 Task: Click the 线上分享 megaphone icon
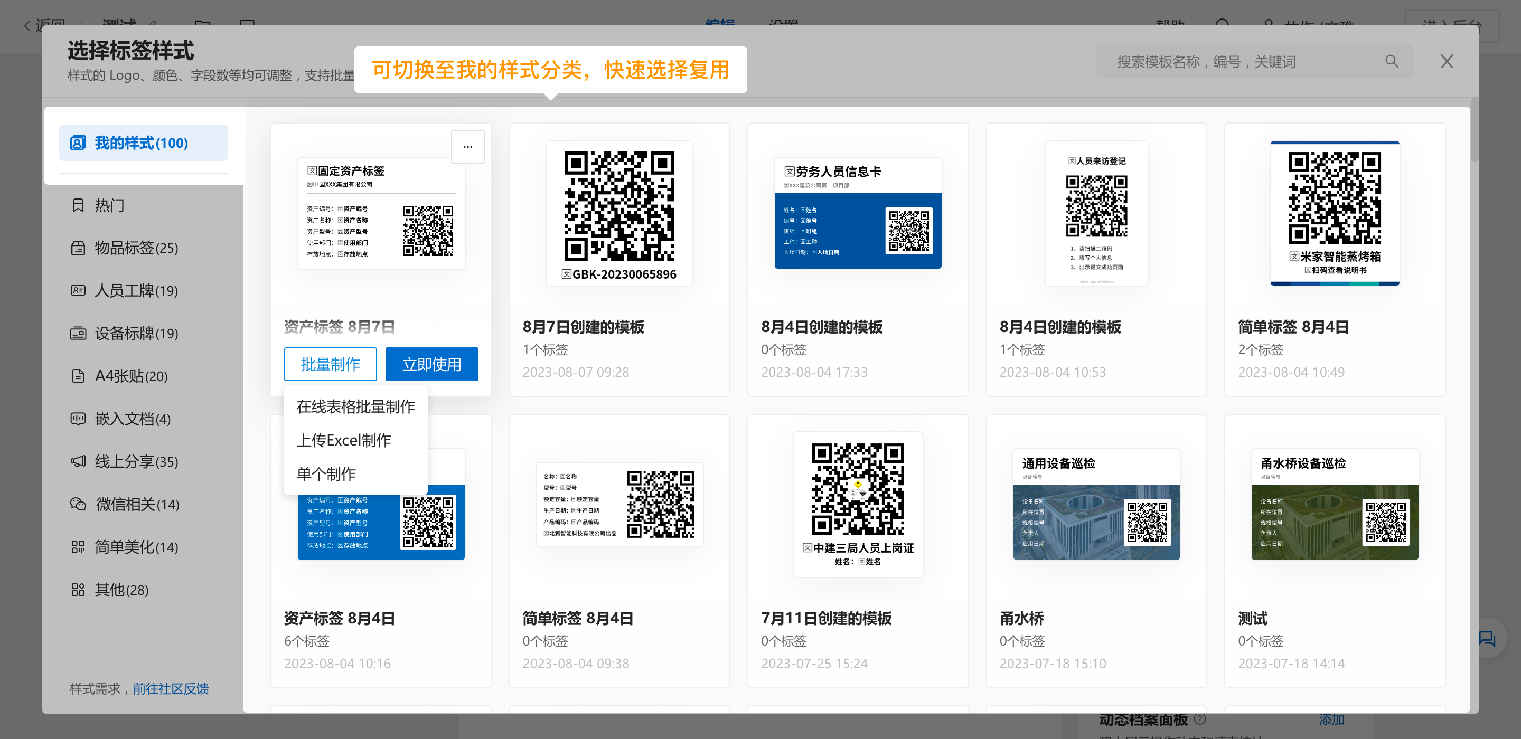(x=78, y=461)
